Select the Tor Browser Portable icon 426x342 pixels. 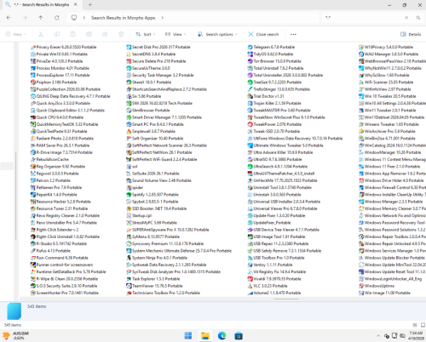(250, 61)
